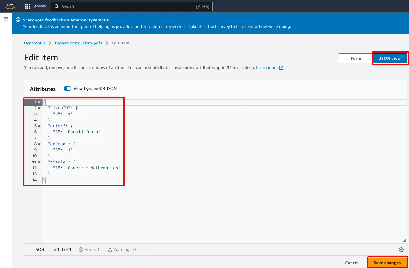Click the external link icon beside Learn more
Image resolution: width=409 pixels, height=268 pixels.
[281, 68]
